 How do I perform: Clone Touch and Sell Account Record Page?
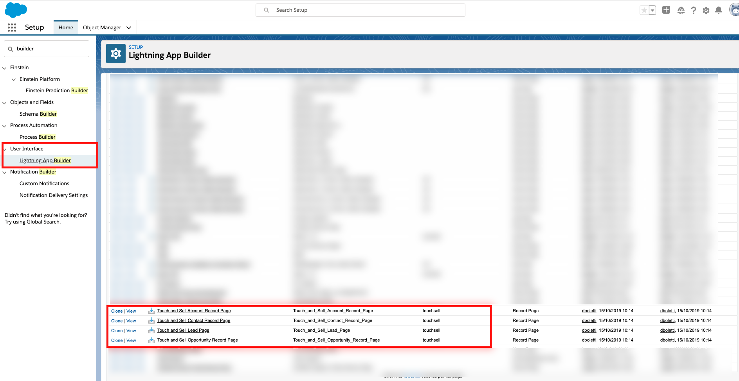(x=117, y=311)
